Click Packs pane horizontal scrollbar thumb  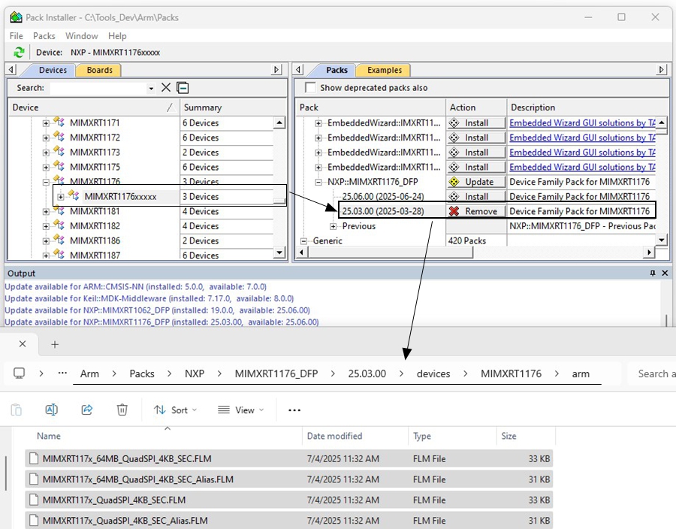[x=391, y=252]
